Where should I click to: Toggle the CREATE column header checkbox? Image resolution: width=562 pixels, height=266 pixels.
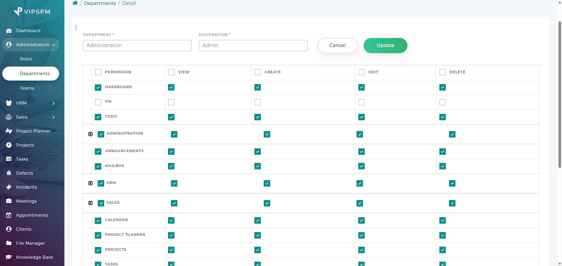click(258, 72)
